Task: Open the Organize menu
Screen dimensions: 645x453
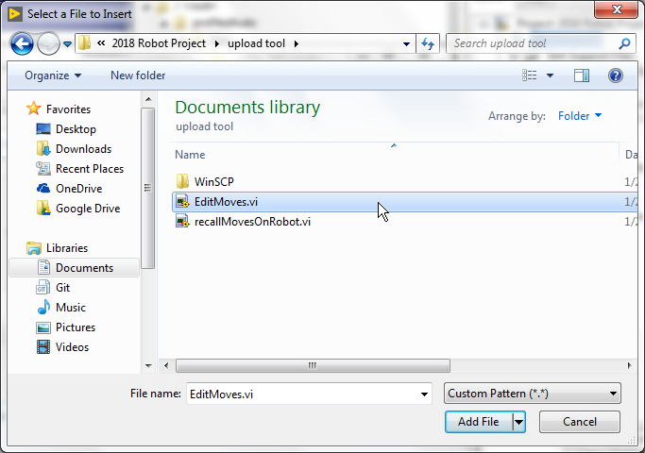Action: pos(53,75)
